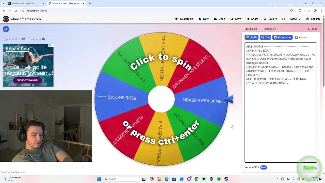This screenshot has height=183, width=325.
Task: Expand the More dropdown menu
Action: click(x=295, y=19)
